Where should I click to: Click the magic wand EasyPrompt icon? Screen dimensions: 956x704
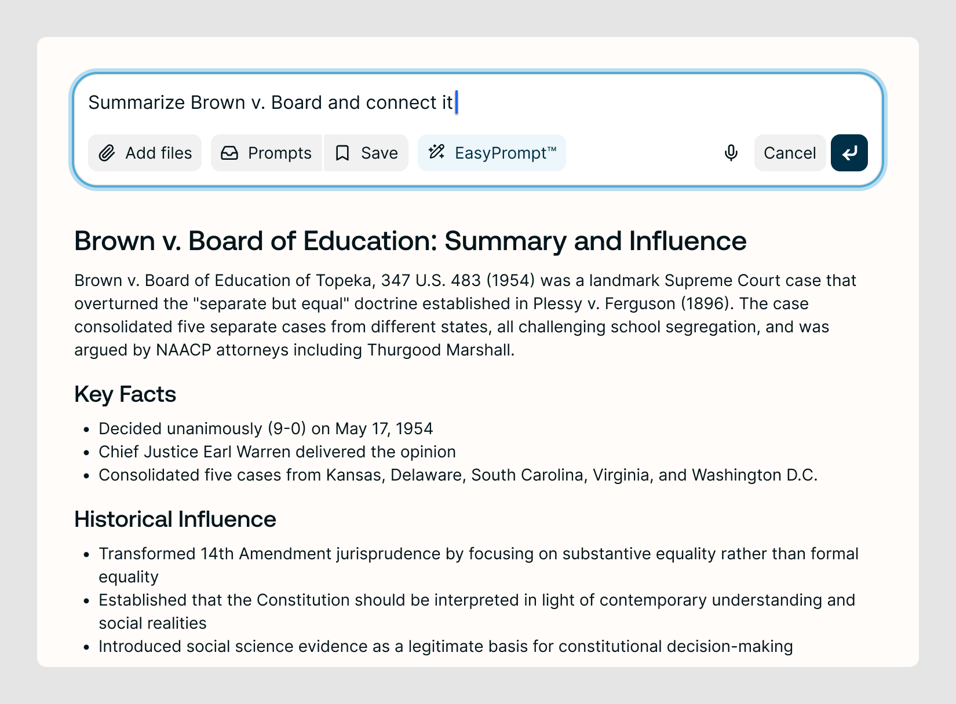pos(436,152)
